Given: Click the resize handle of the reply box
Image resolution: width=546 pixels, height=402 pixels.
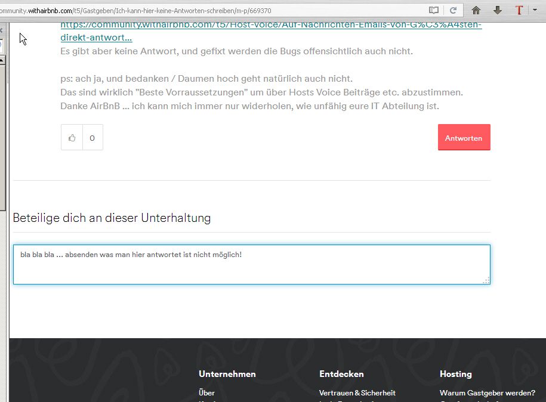Looking at the screenshot, I should coord(486,280).
